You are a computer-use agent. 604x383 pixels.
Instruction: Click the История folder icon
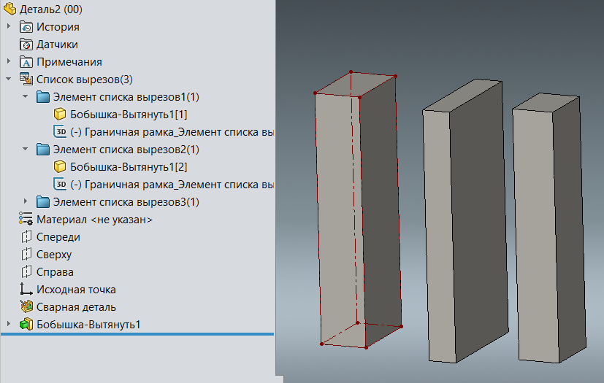(26, 27)
